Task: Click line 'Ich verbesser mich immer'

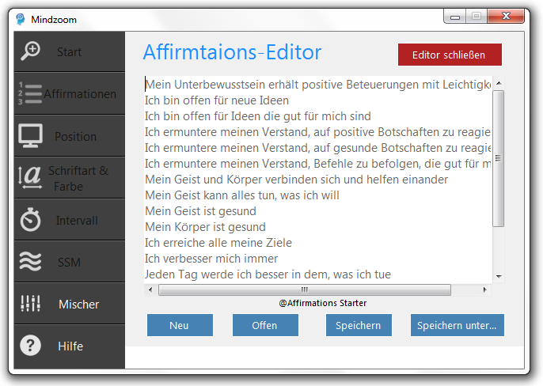Action: tap(211, 259)
